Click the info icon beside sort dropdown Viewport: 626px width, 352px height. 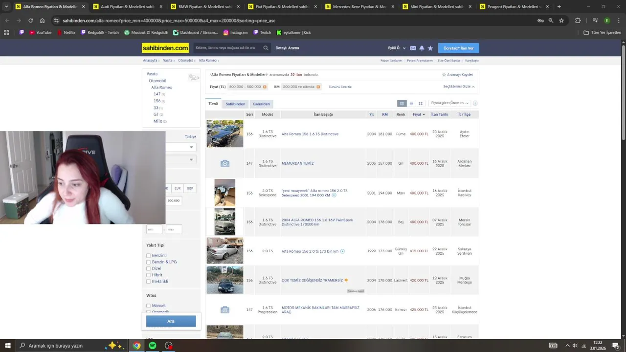[x=475, y=103]
